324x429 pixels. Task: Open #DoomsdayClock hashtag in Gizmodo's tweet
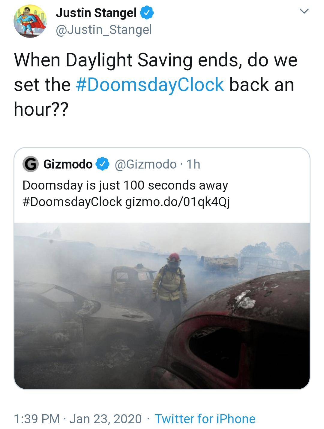point(72,202)
